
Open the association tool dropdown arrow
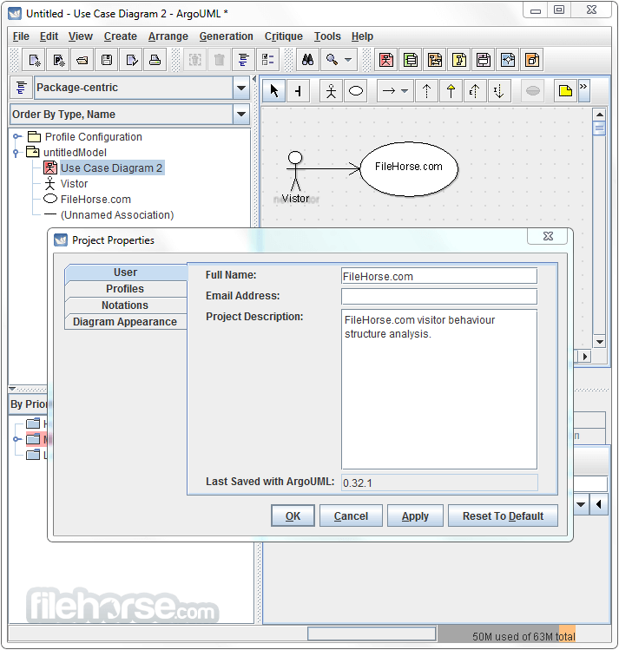(405, 91)
